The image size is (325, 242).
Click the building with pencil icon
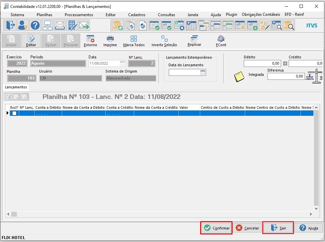point(72,25)
